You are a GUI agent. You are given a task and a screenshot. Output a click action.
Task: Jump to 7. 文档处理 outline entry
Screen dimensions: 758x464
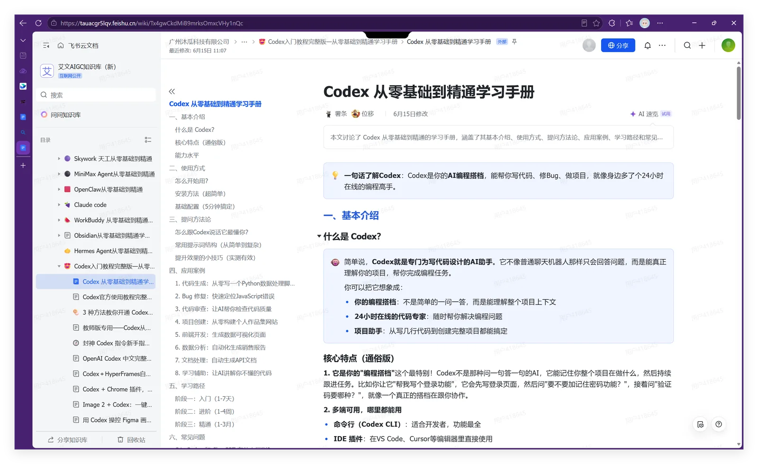click(216, 360)
